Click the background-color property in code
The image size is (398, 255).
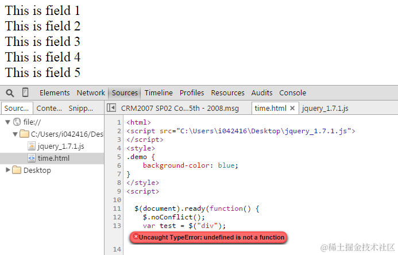point(176,165)
